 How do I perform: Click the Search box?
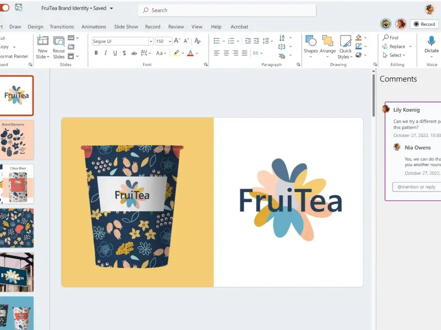click(227, 10)
